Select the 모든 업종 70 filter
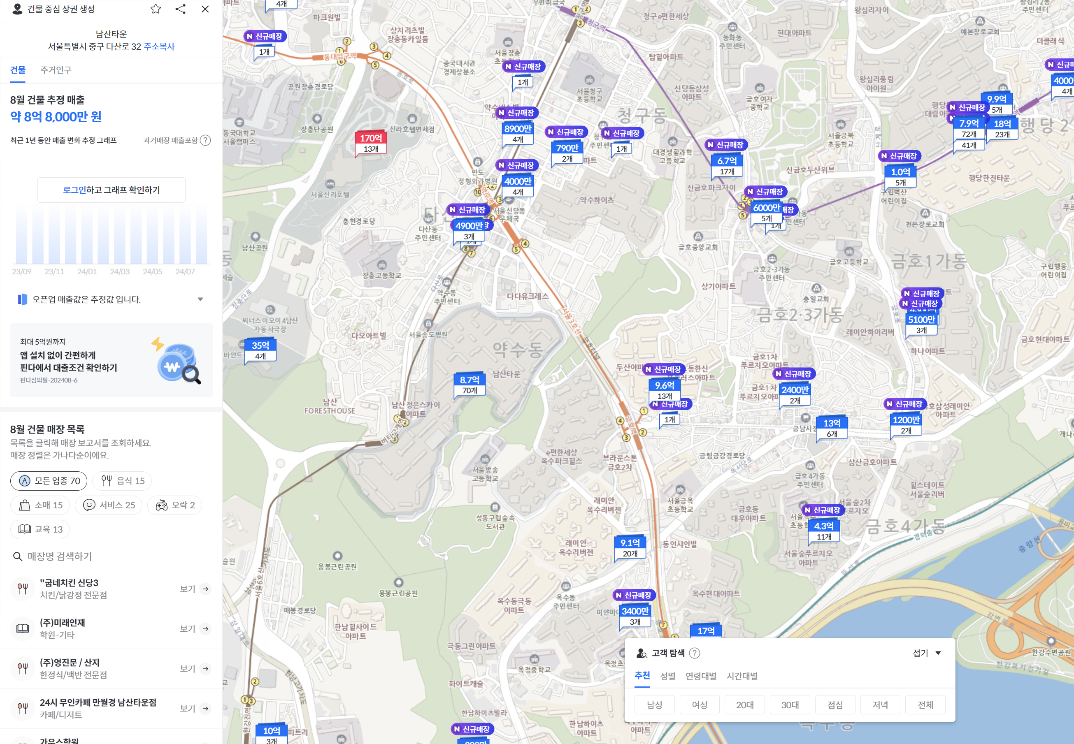Image resolution: width=1074 pixels, height=744 pixels. coord(49,481)
